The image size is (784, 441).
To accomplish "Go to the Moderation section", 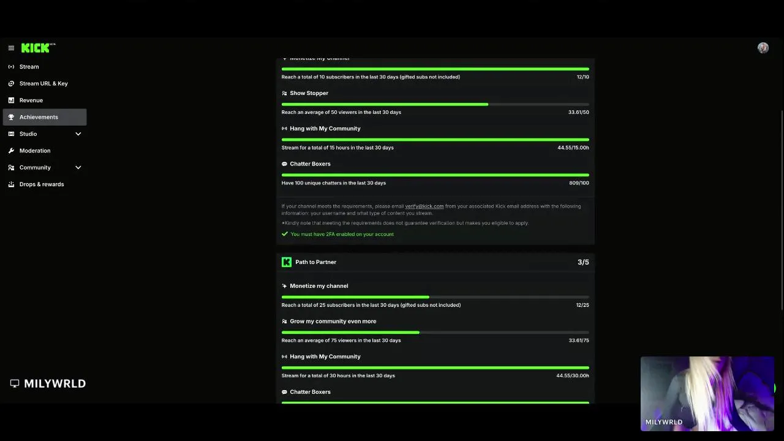I will coord(35,151).
